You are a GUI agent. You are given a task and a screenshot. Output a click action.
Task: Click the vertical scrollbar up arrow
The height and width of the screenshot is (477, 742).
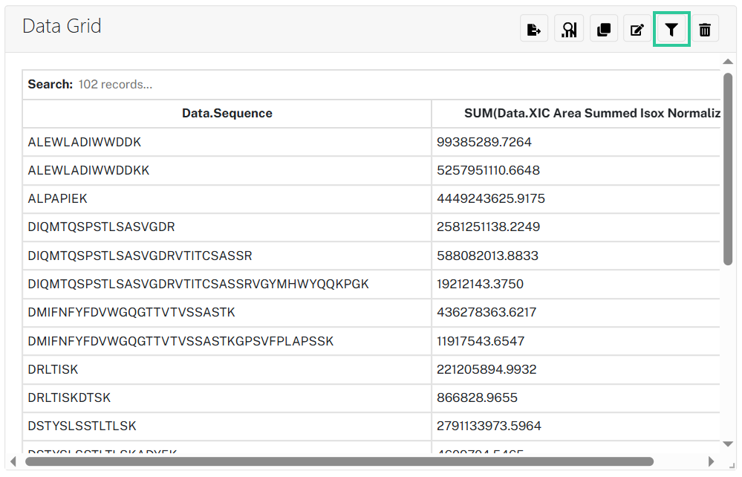click(x=728, y=62)
